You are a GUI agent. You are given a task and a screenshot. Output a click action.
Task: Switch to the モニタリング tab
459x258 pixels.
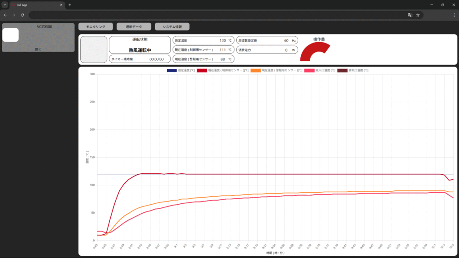95,27
